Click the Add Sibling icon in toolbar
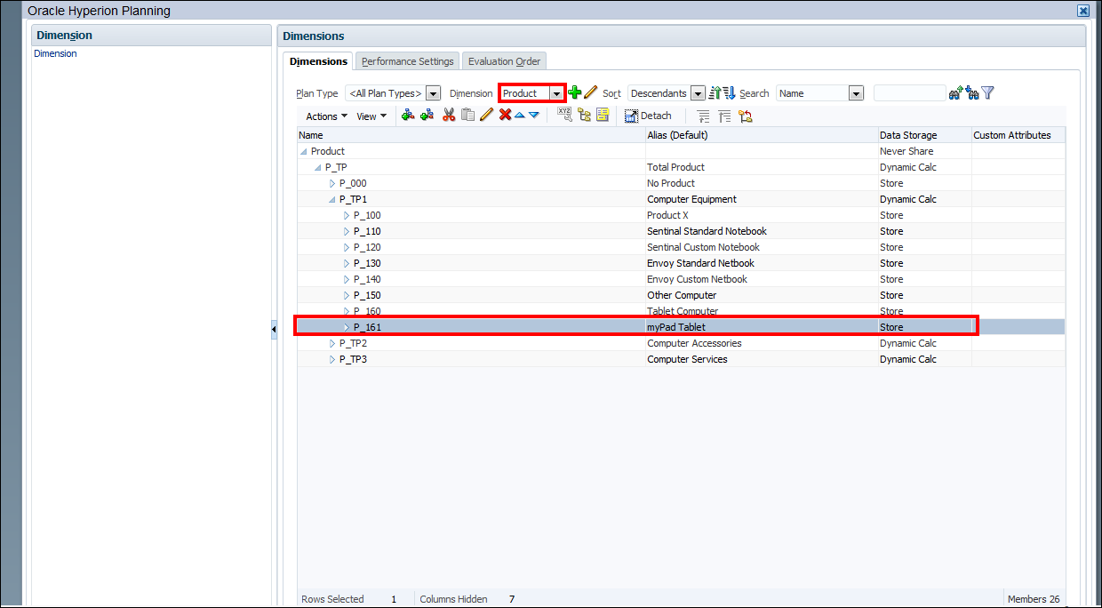The width and height of the screenshot is (1102, 608). (x=427, y=116)
